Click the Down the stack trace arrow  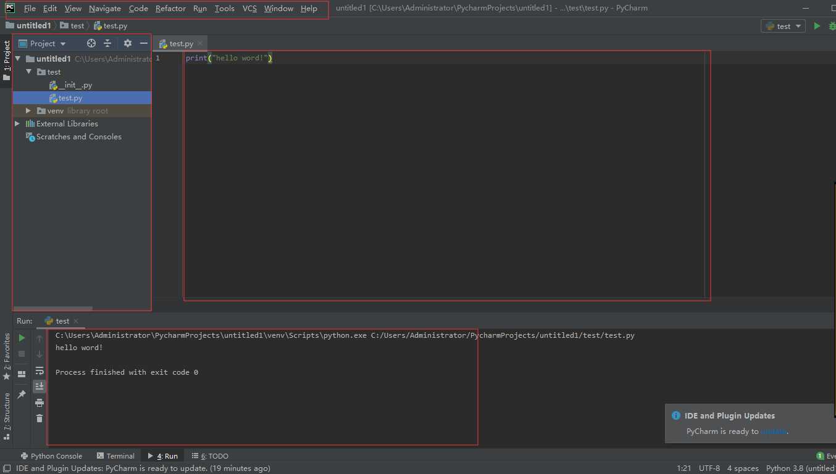pyautogui.click(x=40, y=354)
